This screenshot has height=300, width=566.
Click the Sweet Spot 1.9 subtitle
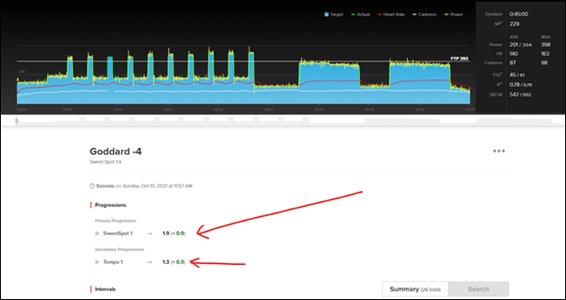pos(105,162)
